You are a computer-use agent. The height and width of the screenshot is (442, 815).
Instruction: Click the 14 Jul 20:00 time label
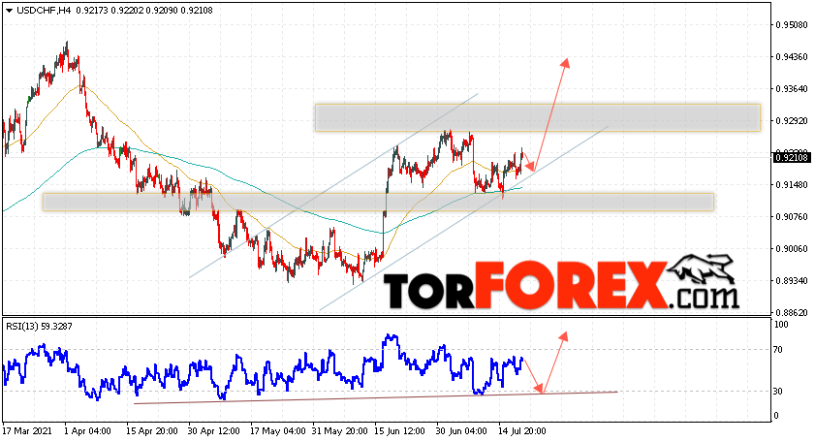click(x=522, y=431)
